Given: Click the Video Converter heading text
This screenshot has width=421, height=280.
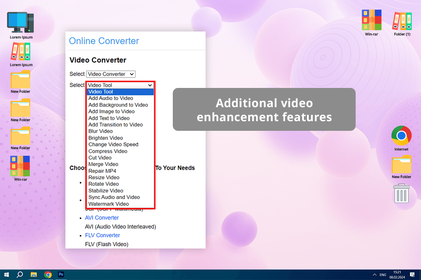Looking at the screenshot, I should pyautogui.click(x=98, y=60).
